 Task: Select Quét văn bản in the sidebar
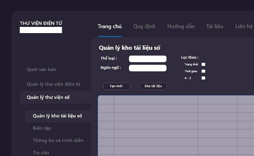41,69
